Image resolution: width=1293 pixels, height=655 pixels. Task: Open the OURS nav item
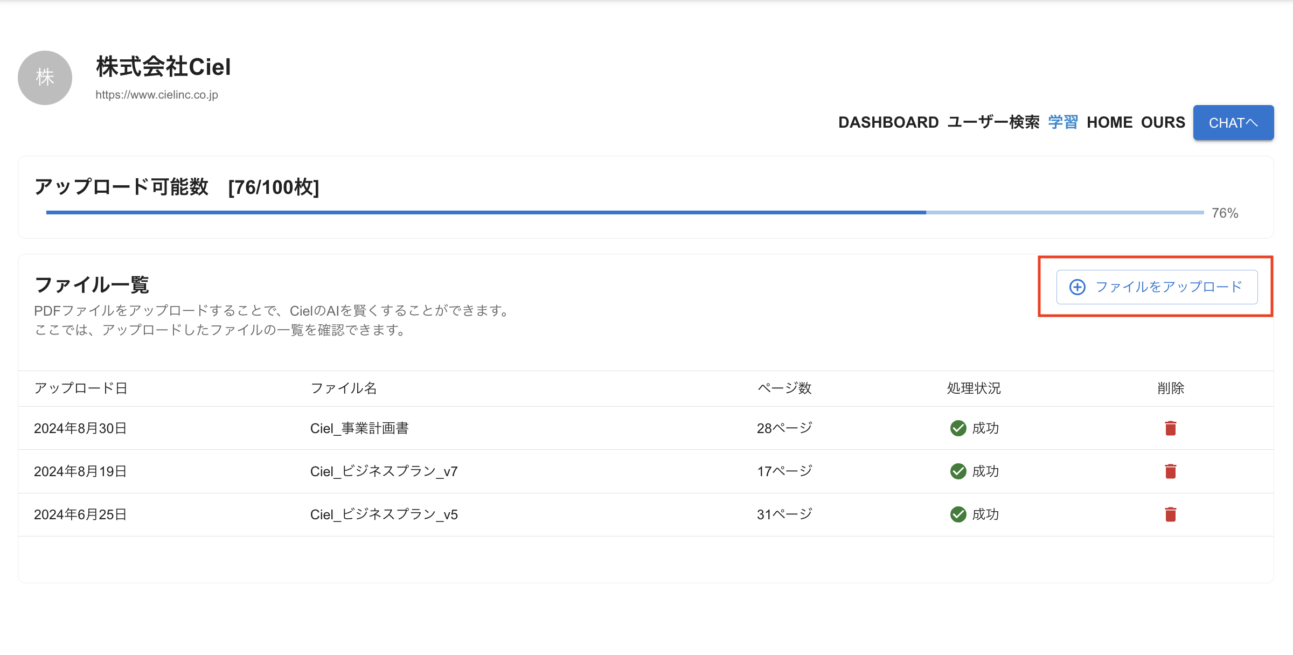coord(1163,122)
